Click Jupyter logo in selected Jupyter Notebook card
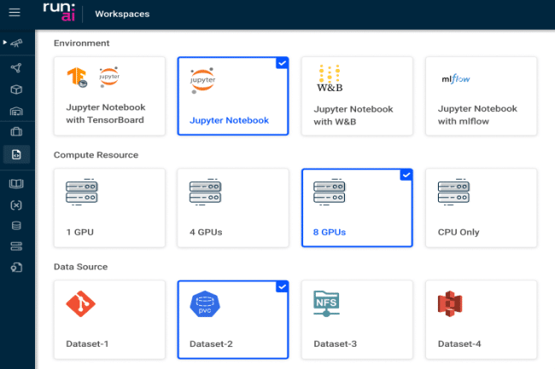 (202, 80)
